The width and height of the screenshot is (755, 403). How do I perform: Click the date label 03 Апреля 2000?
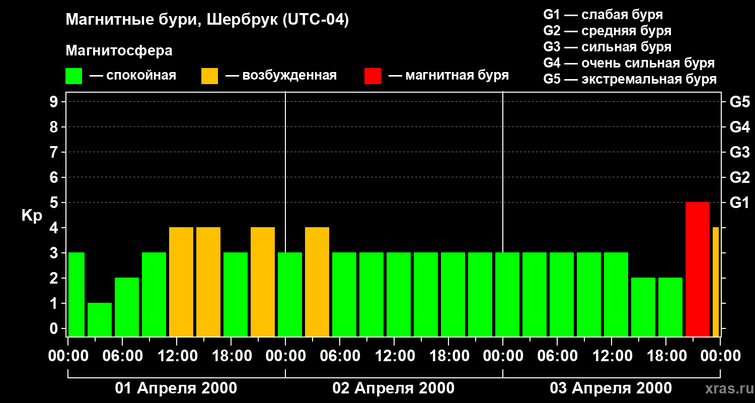coord(611,388)
